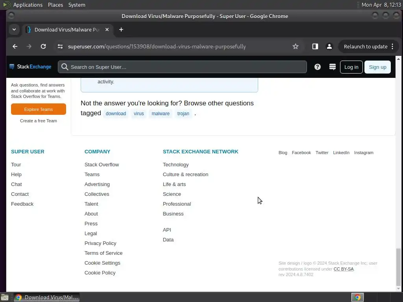Open a new browser tab
The width and height of the screenshot is (403, 302).
[x=121, y=29]
